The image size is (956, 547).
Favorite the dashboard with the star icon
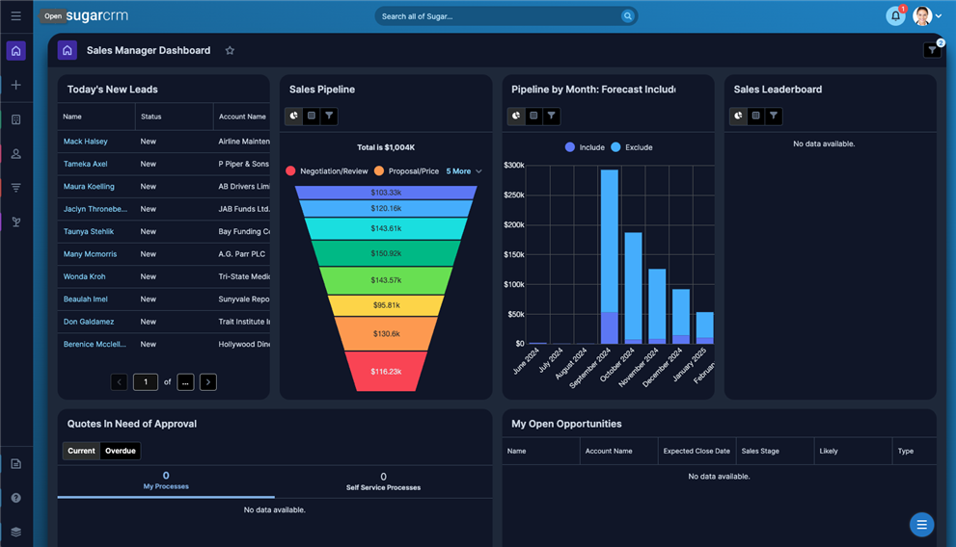[x=230, y=51]
